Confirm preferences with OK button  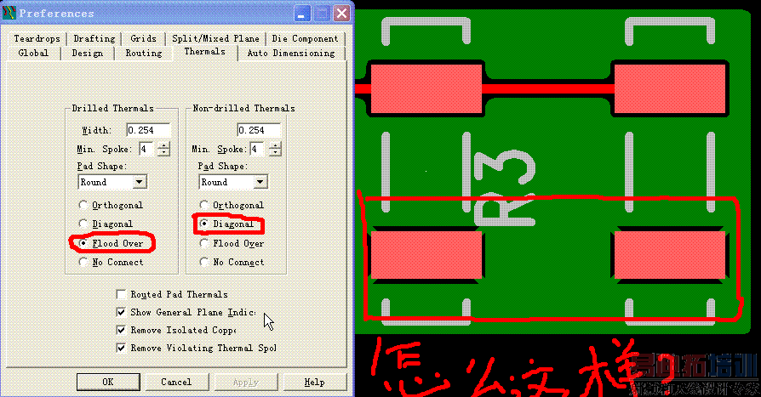(x=108, y=382)
